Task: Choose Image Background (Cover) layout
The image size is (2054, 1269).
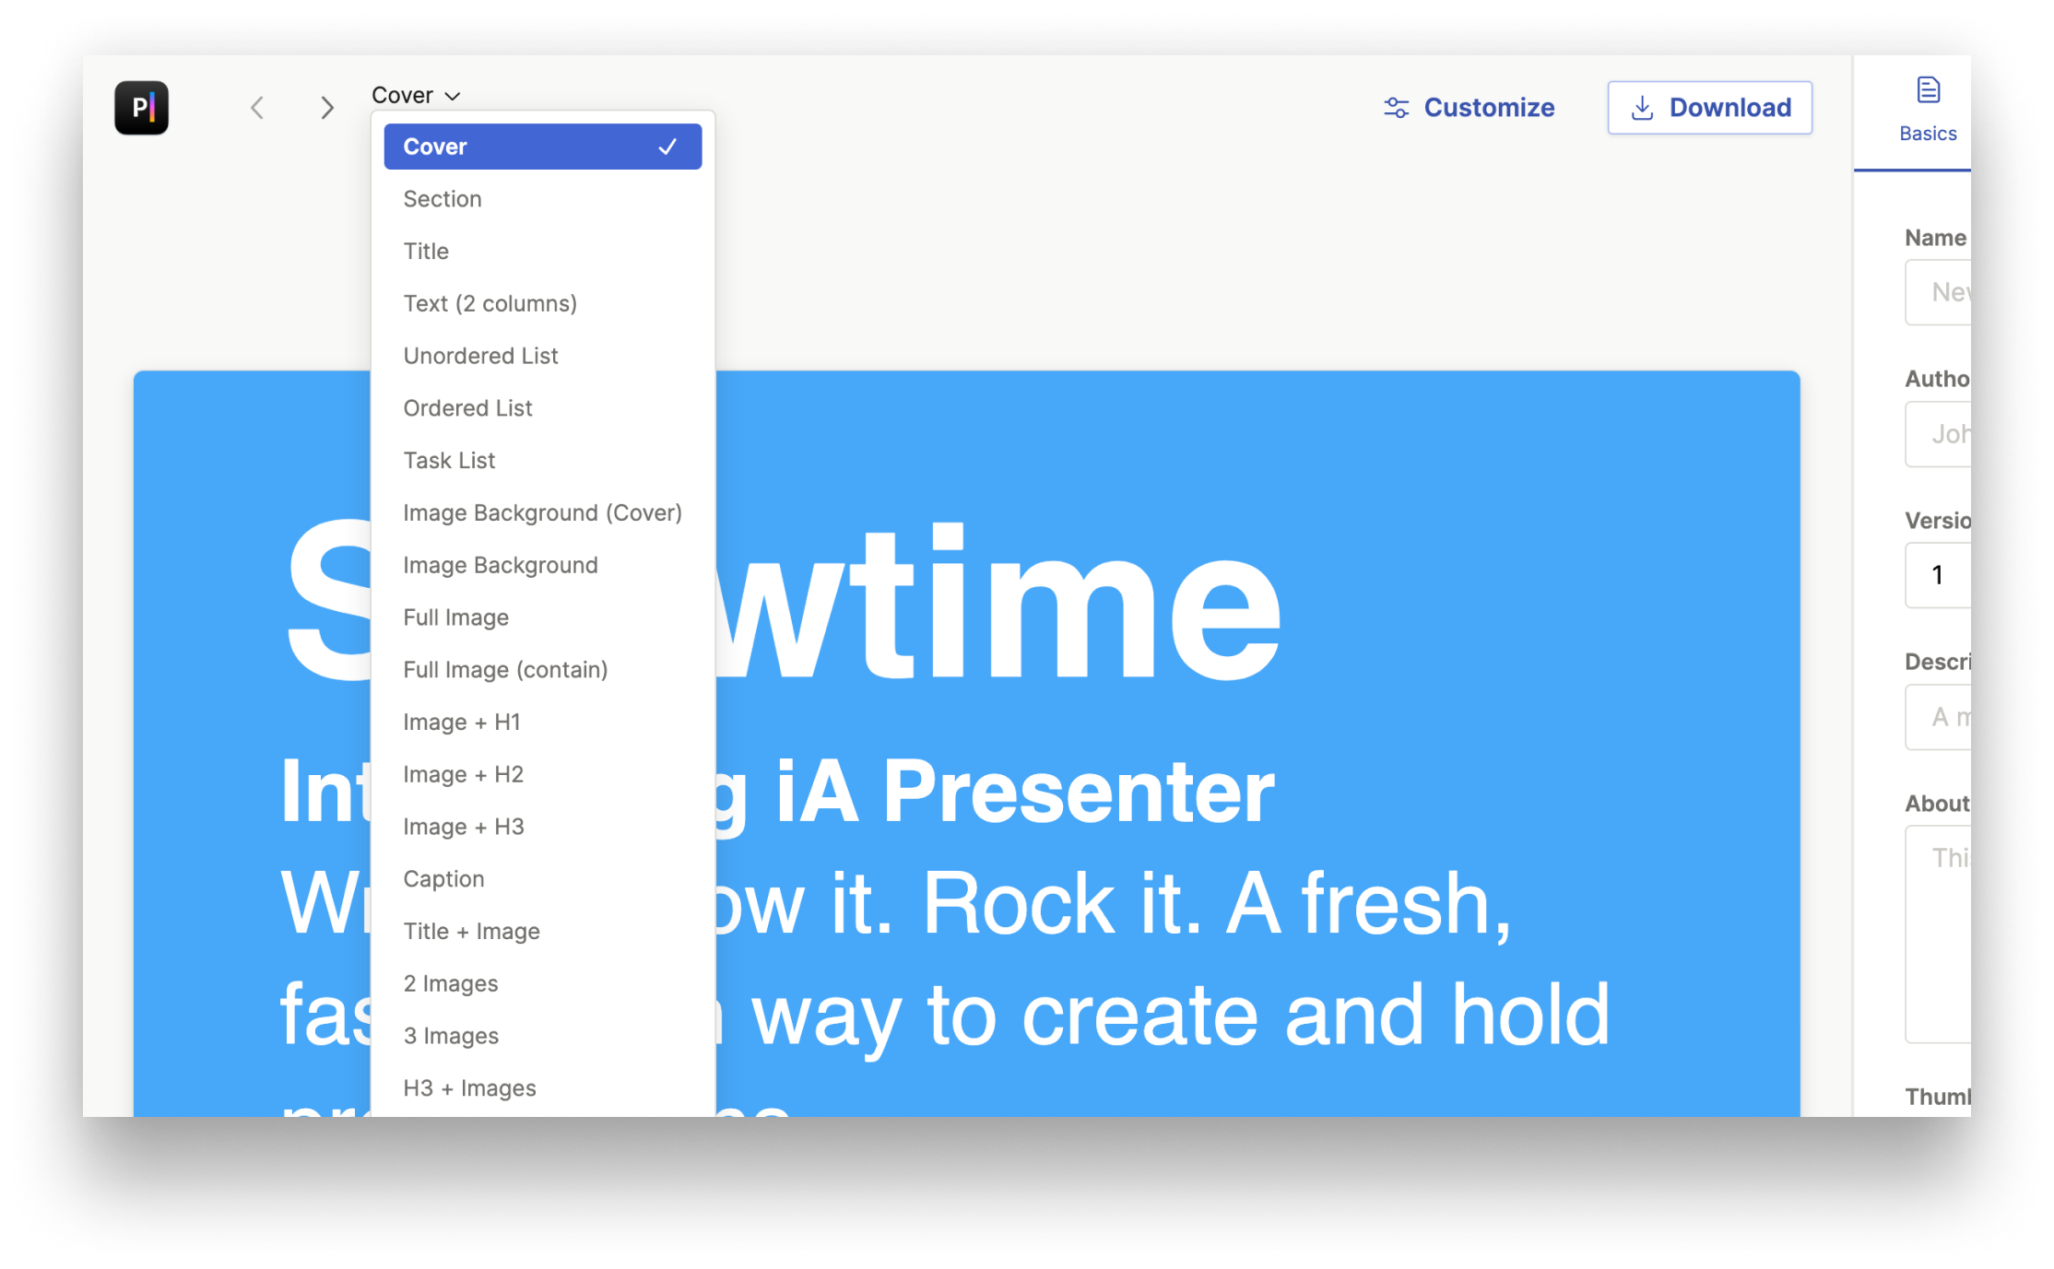Action: pos(543,512)
